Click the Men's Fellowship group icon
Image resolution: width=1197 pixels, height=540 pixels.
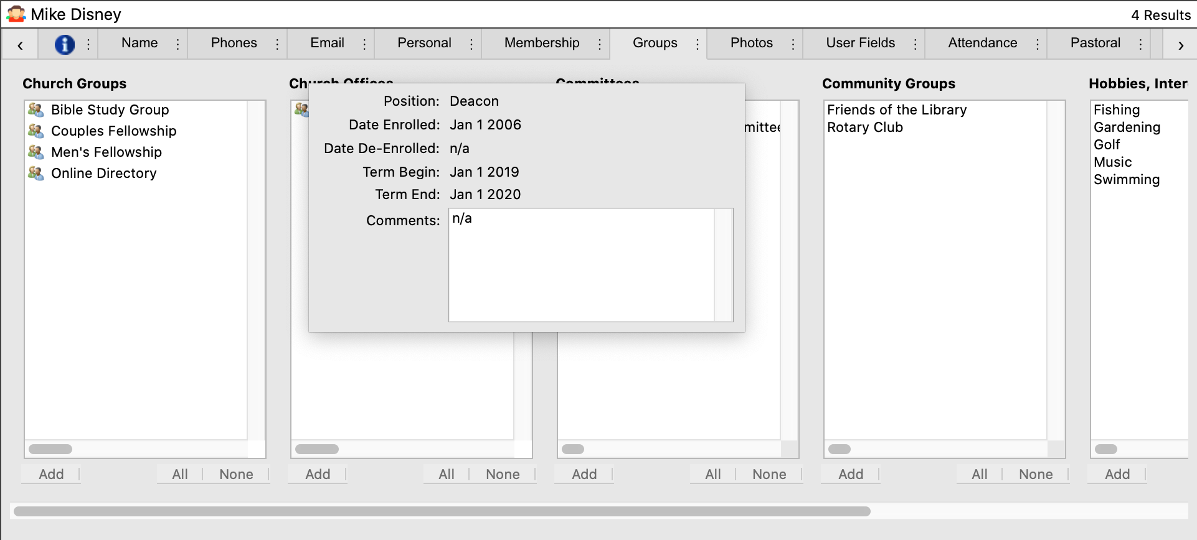[36, 152]
